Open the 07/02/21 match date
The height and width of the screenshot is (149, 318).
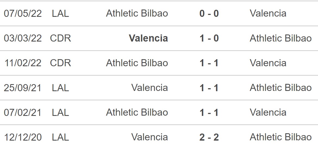[23, 112]
